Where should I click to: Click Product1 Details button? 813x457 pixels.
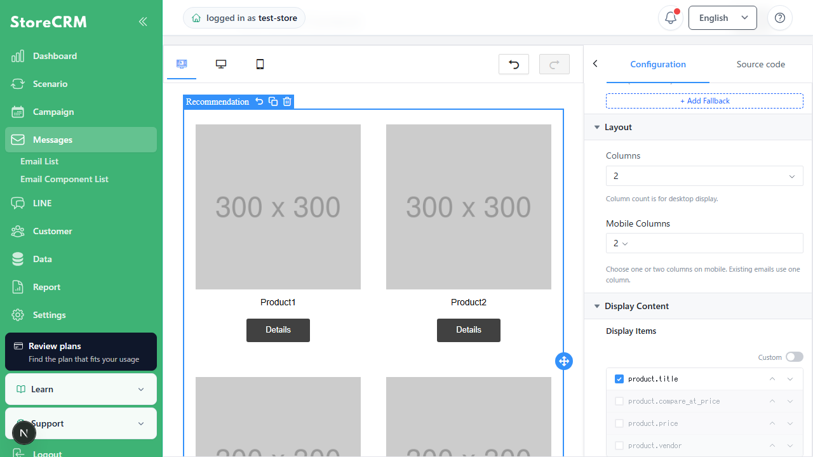tap(278, 330)
